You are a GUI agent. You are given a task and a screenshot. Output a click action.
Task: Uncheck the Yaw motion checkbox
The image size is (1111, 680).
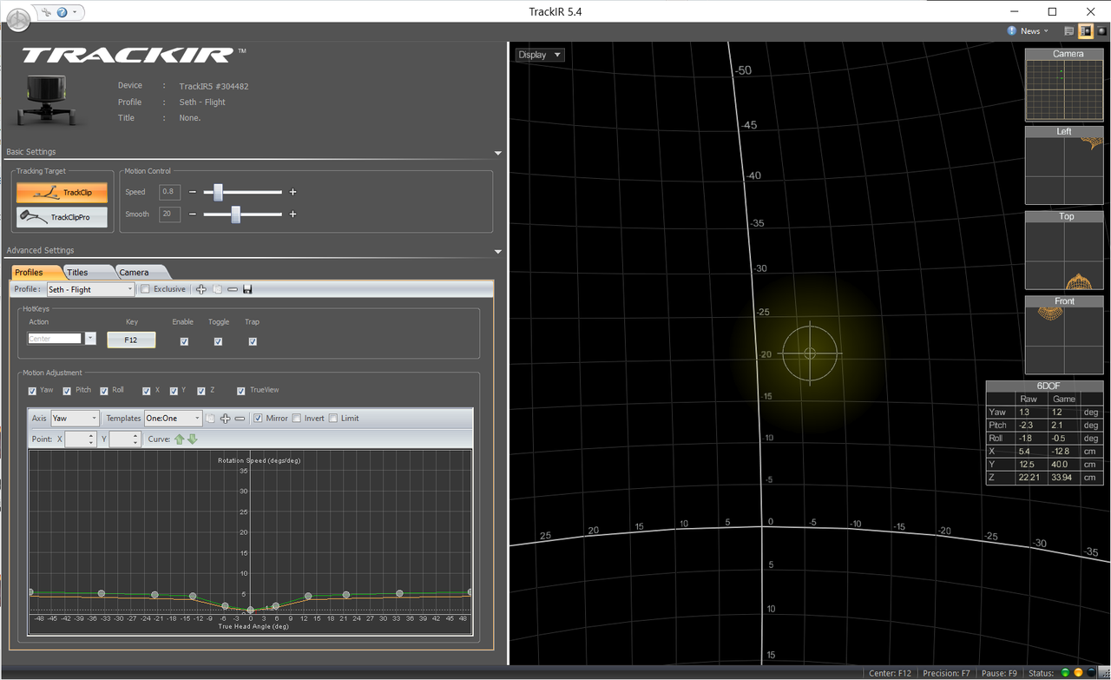[x=33, y=391]
